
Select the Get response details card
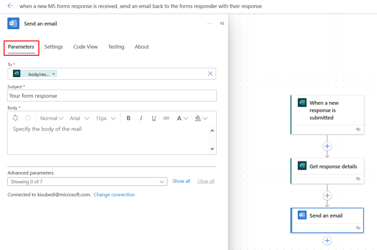(x=327, y=171)
